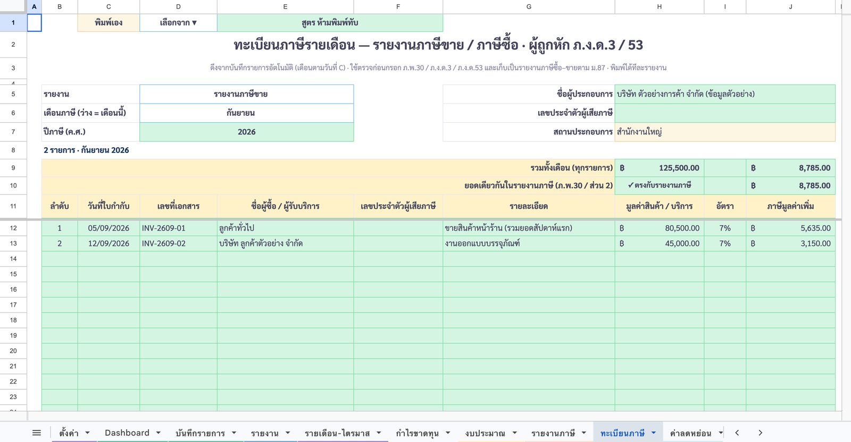Select the company name cell บริษัท ตัวอย่างการค้า จำกัด
The image size is (851, 442).
point(725,94)
